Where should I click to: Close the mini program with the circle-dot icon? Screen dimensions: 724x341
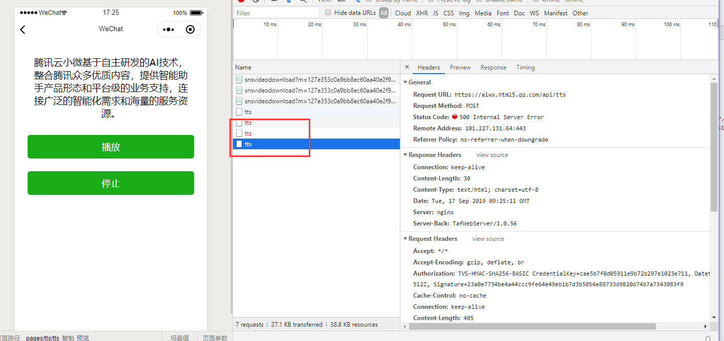pos(190,30)
